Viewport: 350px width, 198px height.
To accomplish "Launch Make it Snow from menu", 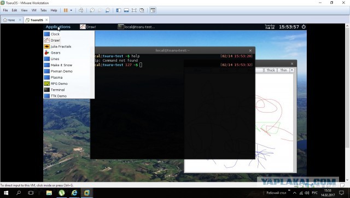I will pos(69,65).
